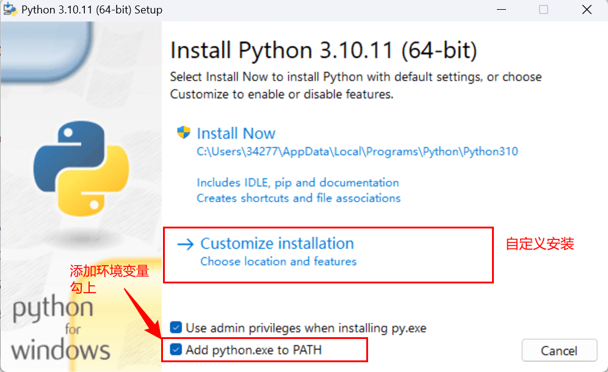This screenshot has width=608, height=372.
Task: Click Choose location and features text
Action: pyautogui.click(x=278, y=261)
